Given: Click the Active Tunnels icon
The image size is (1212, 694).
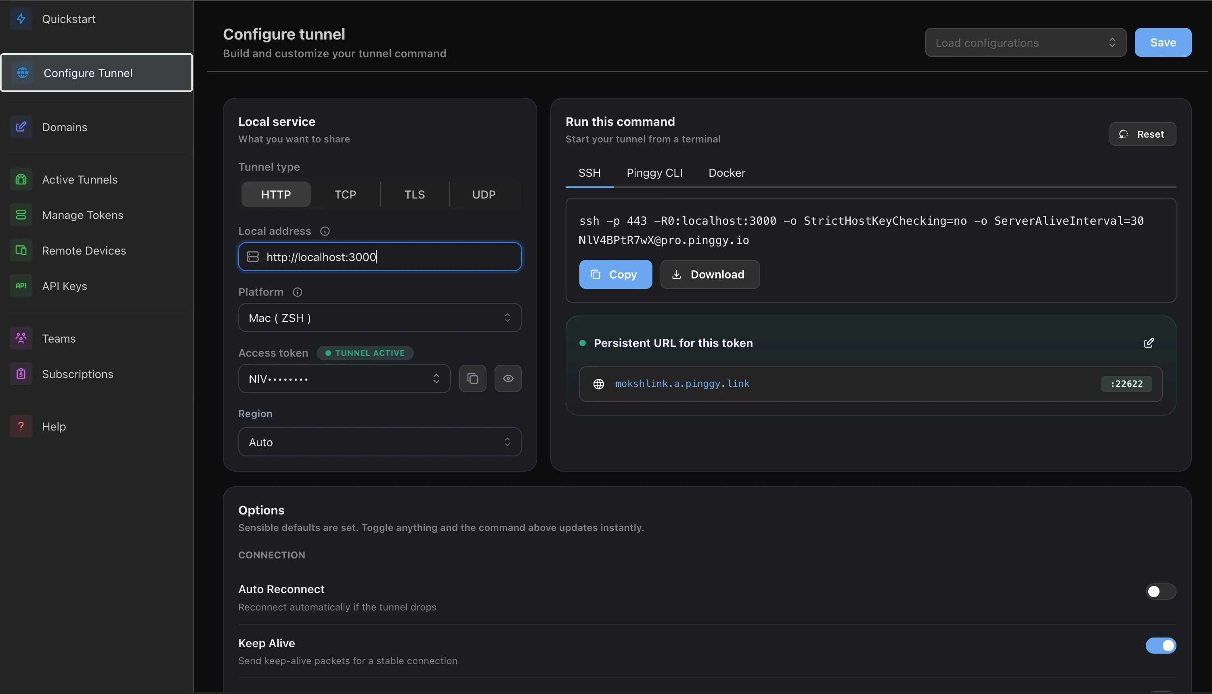Looking at the screenshot, I should coord(21,180).
